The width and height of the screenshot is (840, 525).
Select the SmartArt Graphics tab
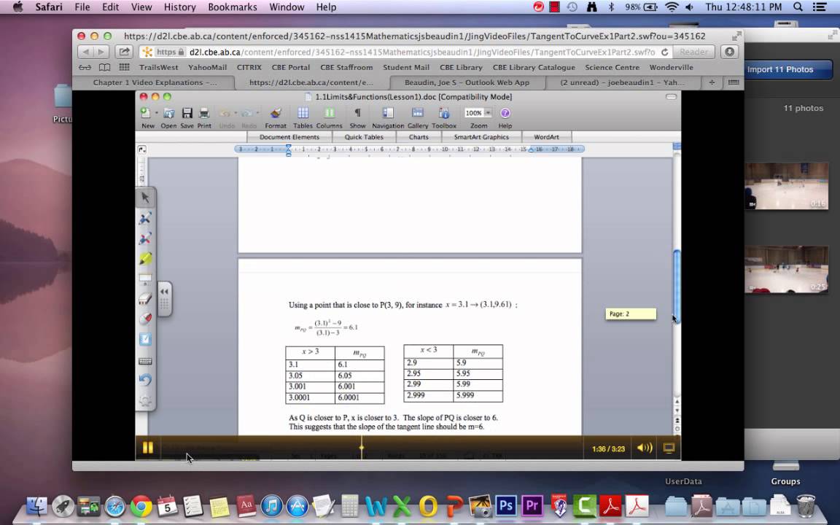coord(481,137)
